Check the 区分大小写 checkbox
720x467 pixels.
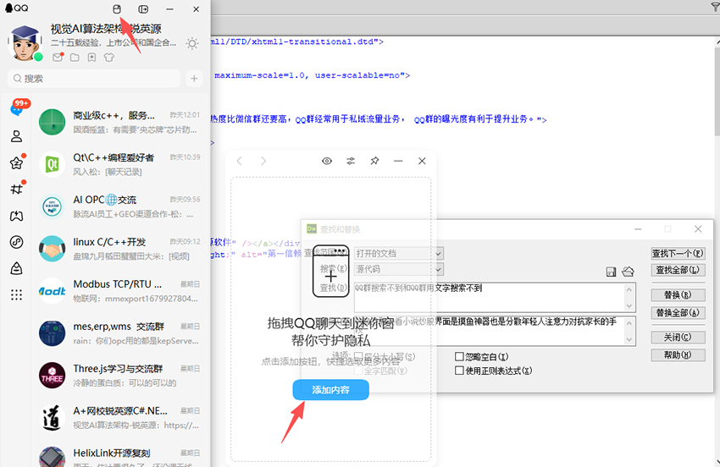(x=358, y=356)
